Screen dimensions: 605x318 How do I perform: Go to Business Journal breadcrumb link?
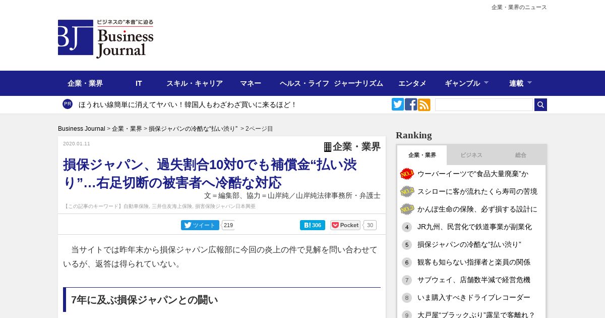[82, 129]
